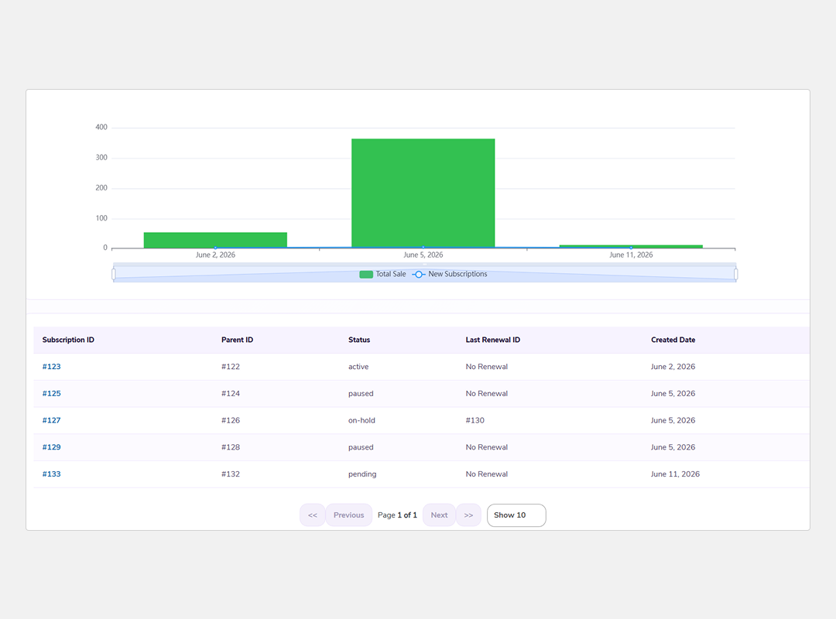The image size is (836, 619).
Task: Click the paused status of #129
Action: point(361,447)
